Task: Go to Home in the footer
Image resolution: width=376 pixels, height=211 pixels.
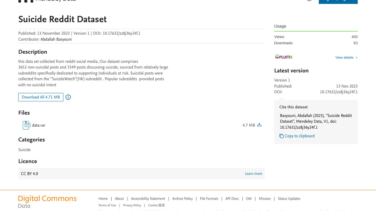Action: pos(103,199)
